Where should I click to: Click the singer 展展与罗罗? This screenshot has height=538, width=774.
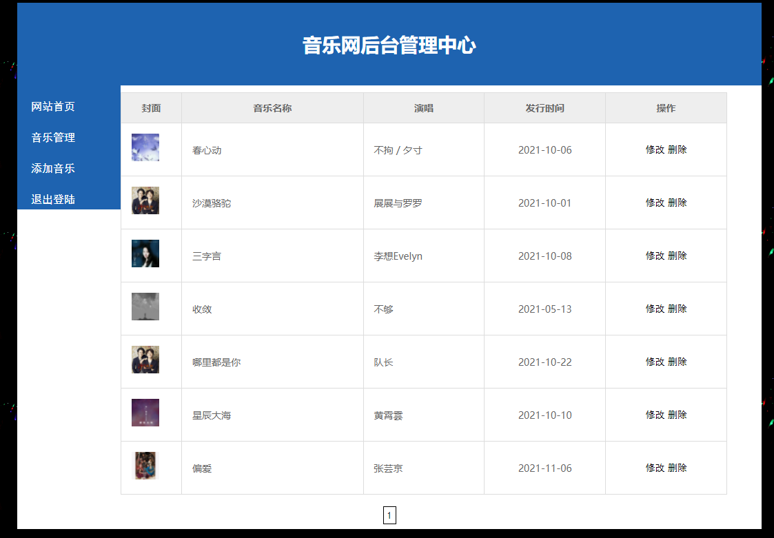pos(398,203)
